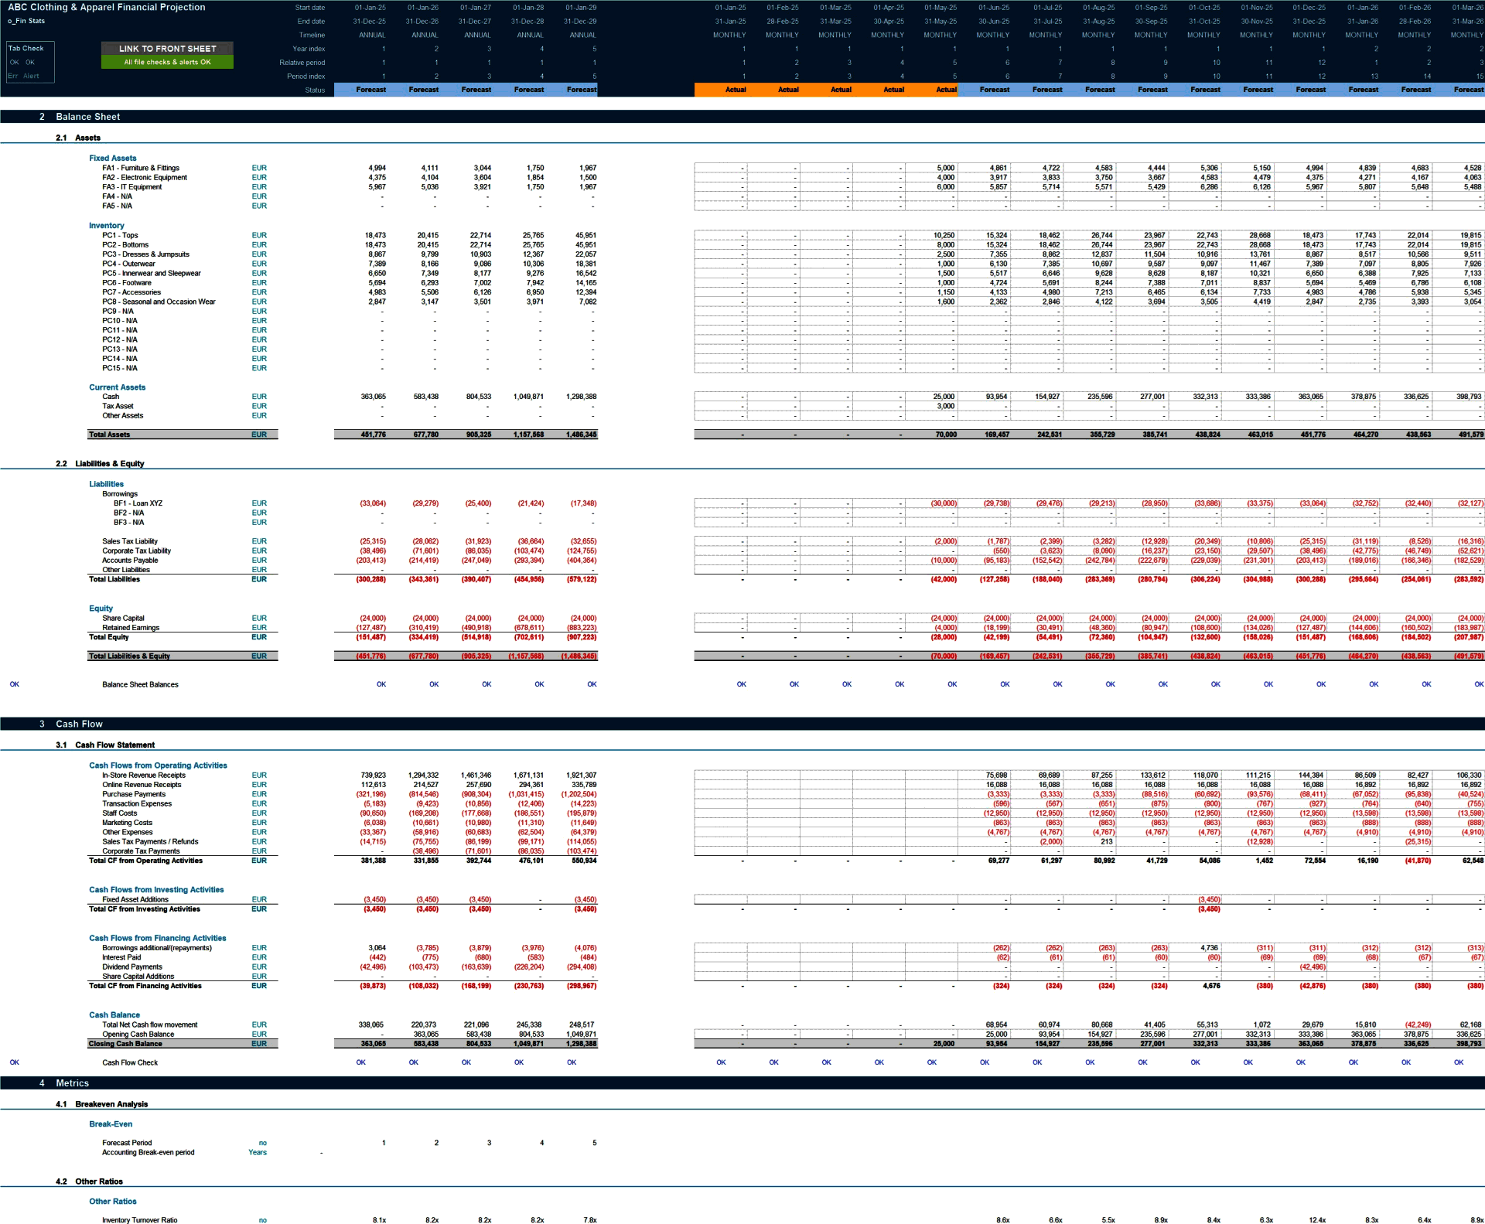This screenshot has height=1224, width=1485.
Task: Select the 'Corporate Tax Liability' row label
Action: click(136, 551)
